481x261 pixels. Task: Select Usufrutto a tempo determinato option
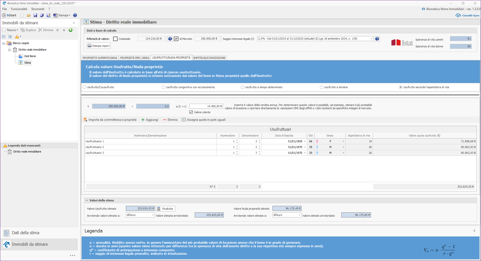coord(243,87)
